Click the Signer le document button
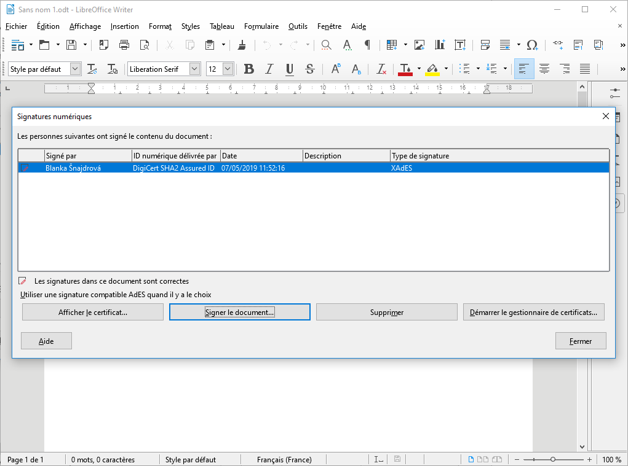 (x=239, y=312)
